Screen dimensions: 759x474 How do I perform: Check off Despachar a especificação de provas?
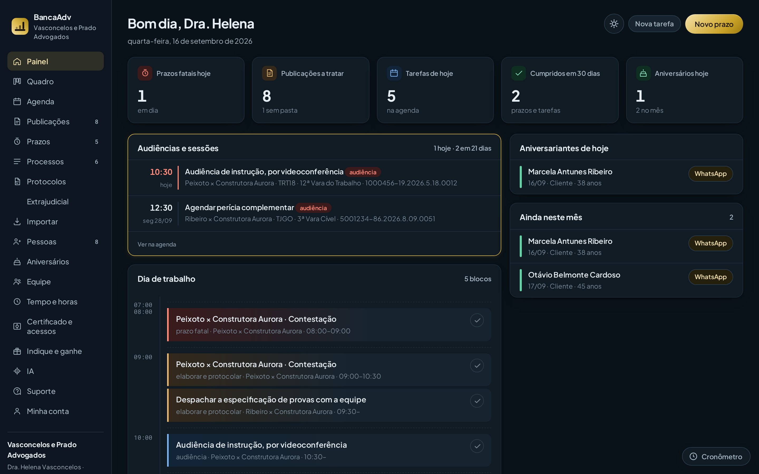[x=477, y=401]
